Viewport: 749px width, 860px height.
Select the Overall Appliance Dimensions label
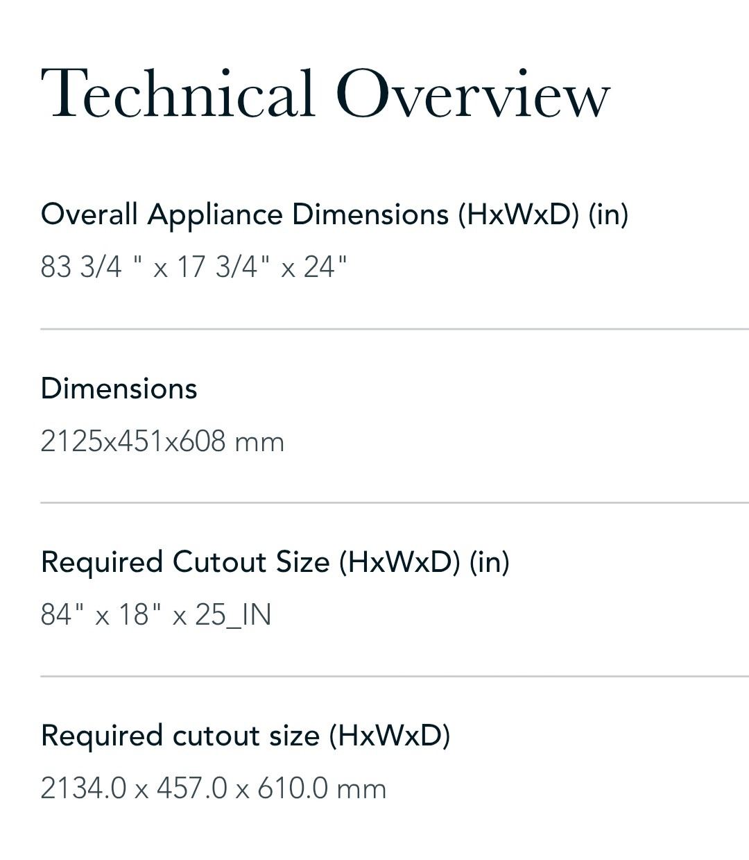(334, 214)
